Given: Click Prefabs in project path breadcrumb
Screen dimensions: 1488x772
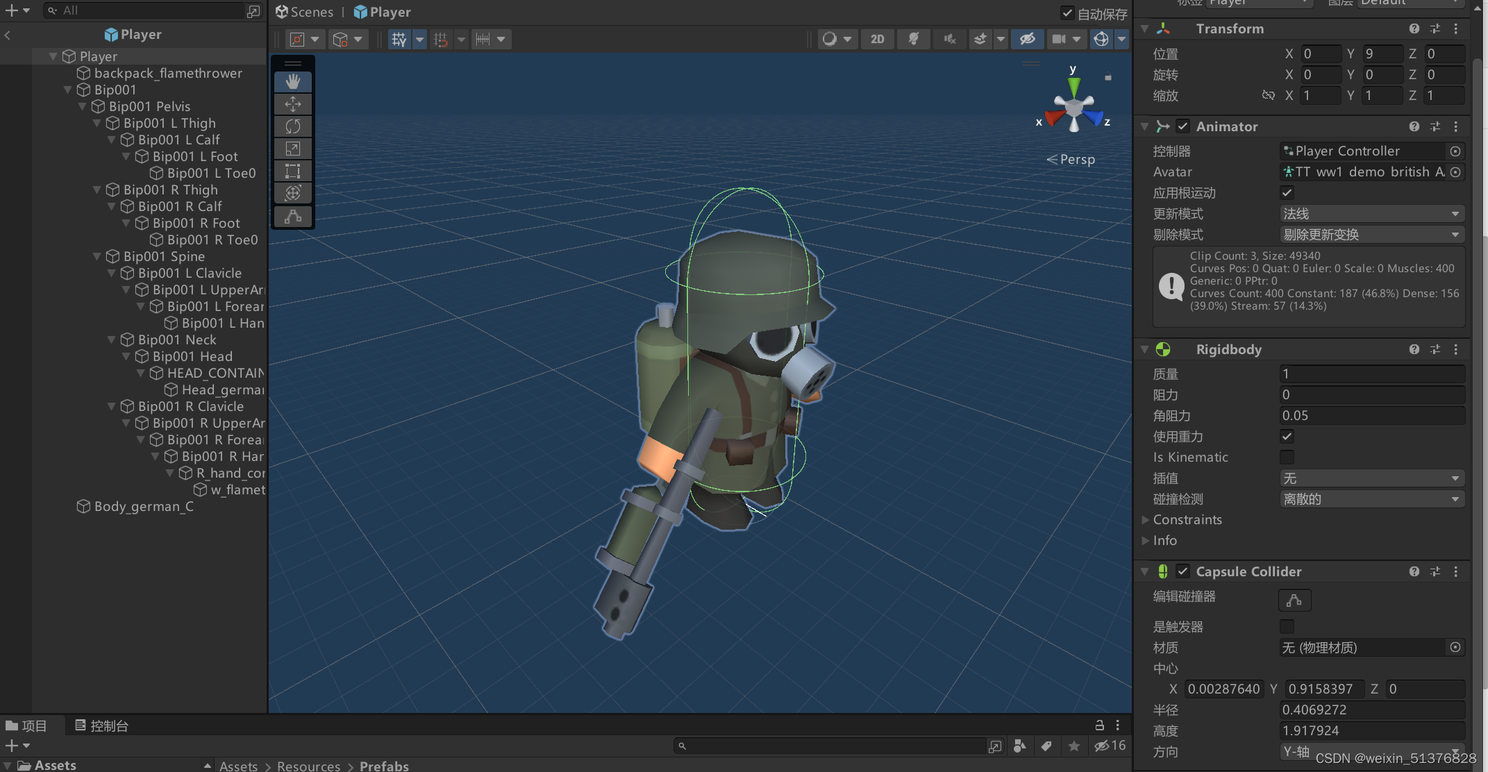Looking at the screenshot, I should [384, 766].
